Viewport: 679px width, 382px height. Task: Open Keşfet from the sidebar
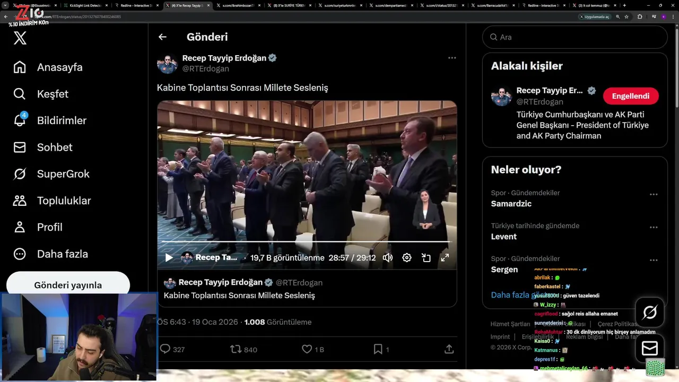coord(41,94)
